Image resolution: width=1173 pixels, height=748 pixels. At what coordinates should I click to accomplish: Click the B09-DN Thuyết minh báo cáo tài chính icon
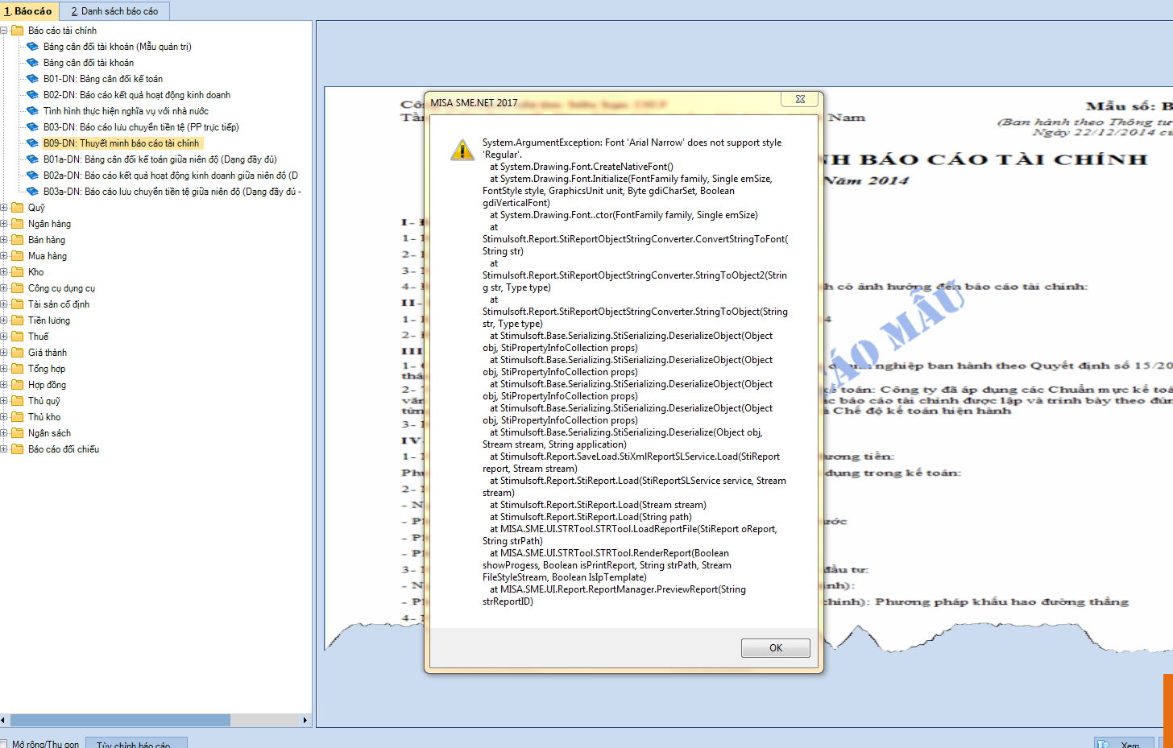click(32, 143)
